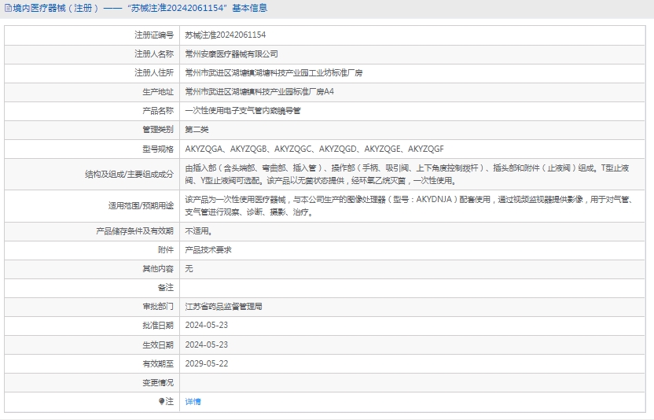Click the intended use description paragraph
The height and width of the screenshot is (420, 654).
(409, 206)
